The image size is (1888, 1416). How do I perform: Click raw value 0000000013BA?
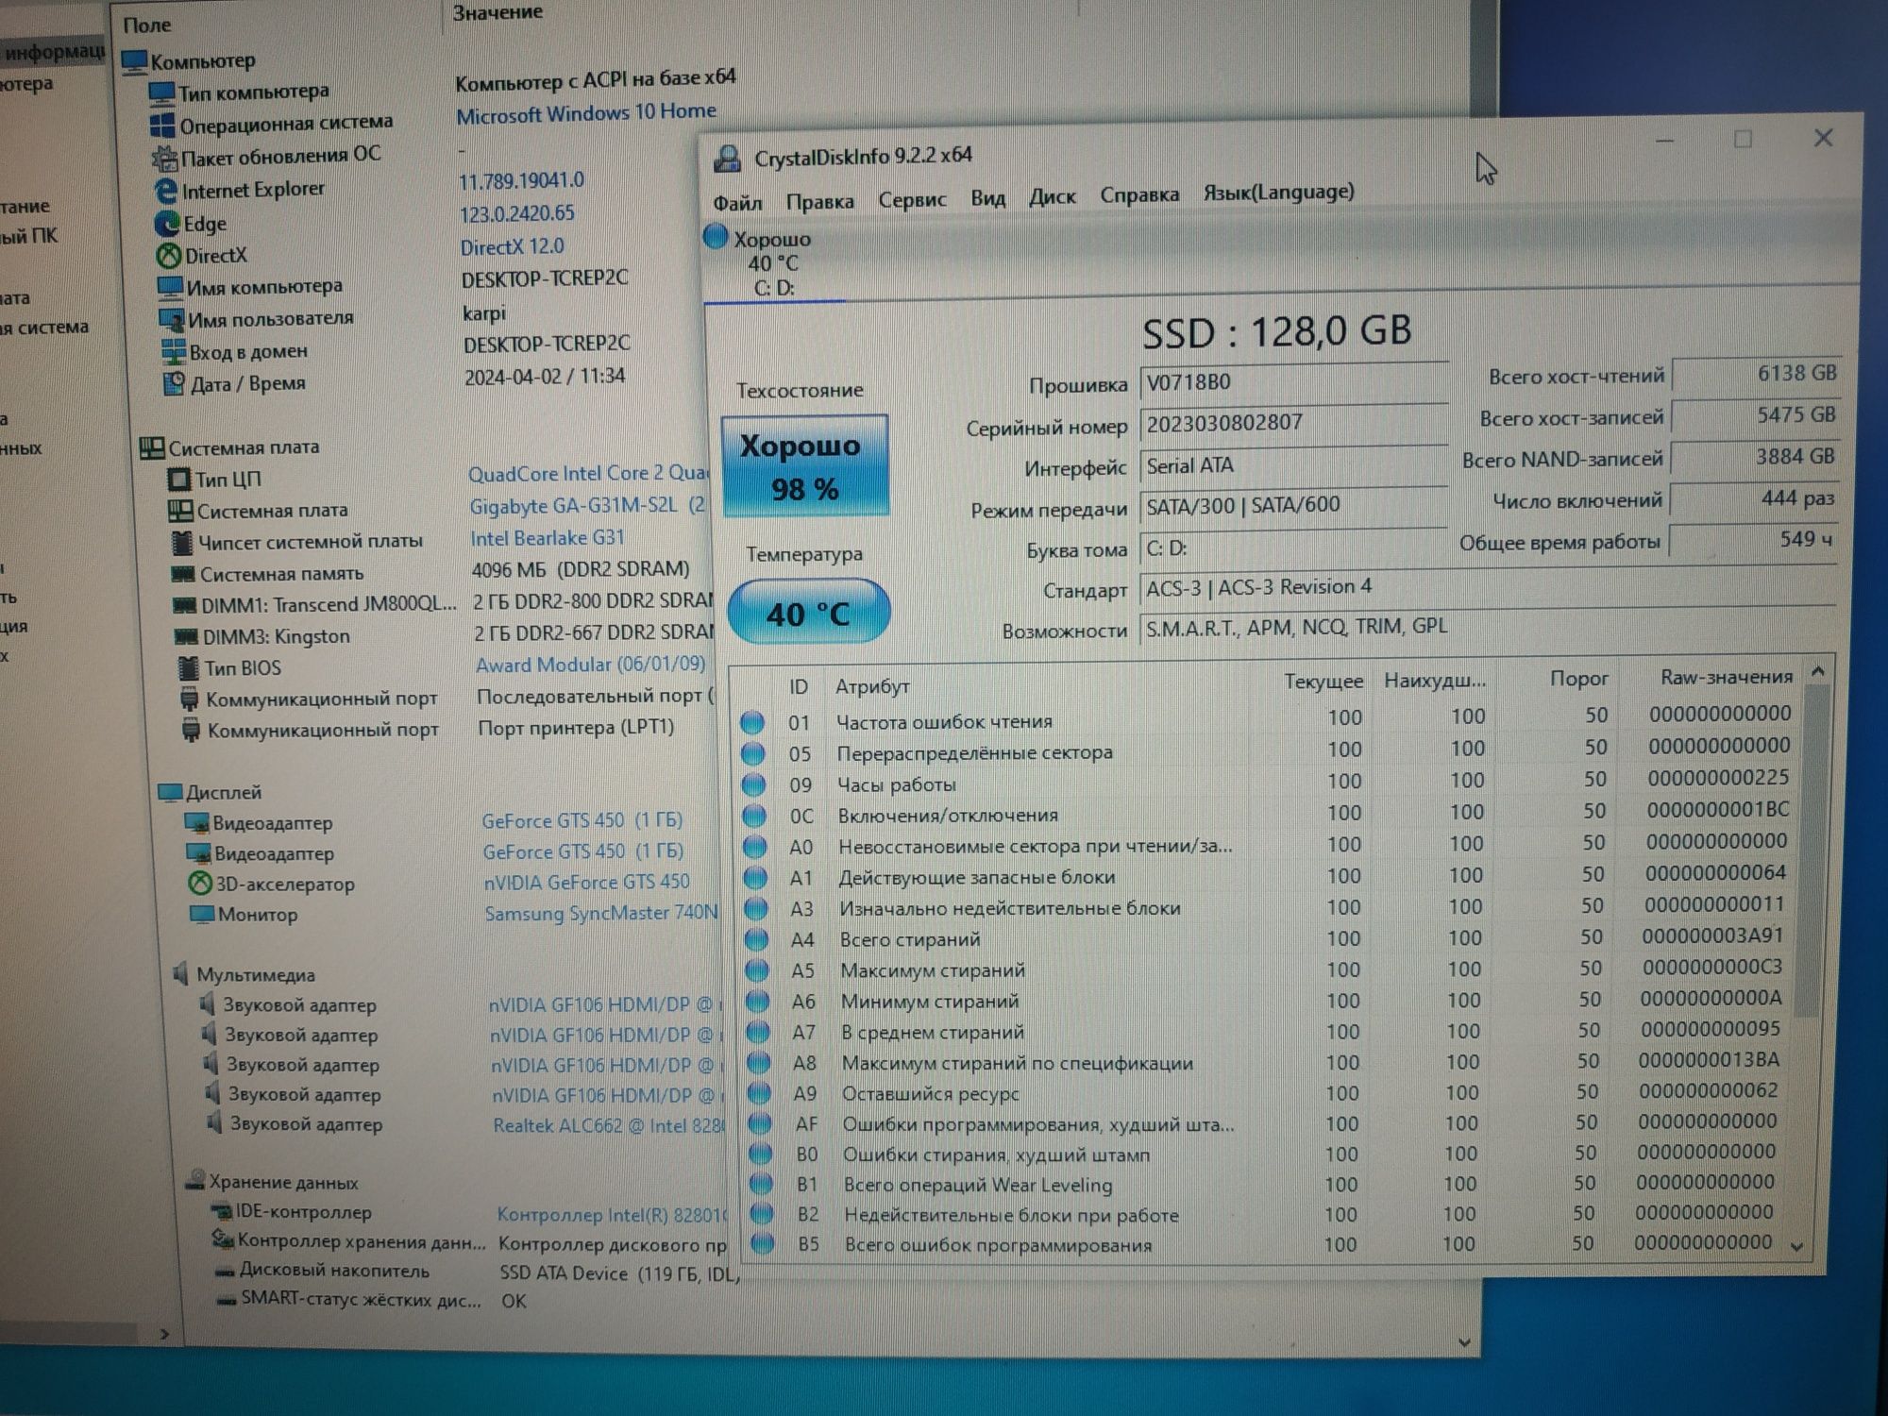point(1708,1060)
